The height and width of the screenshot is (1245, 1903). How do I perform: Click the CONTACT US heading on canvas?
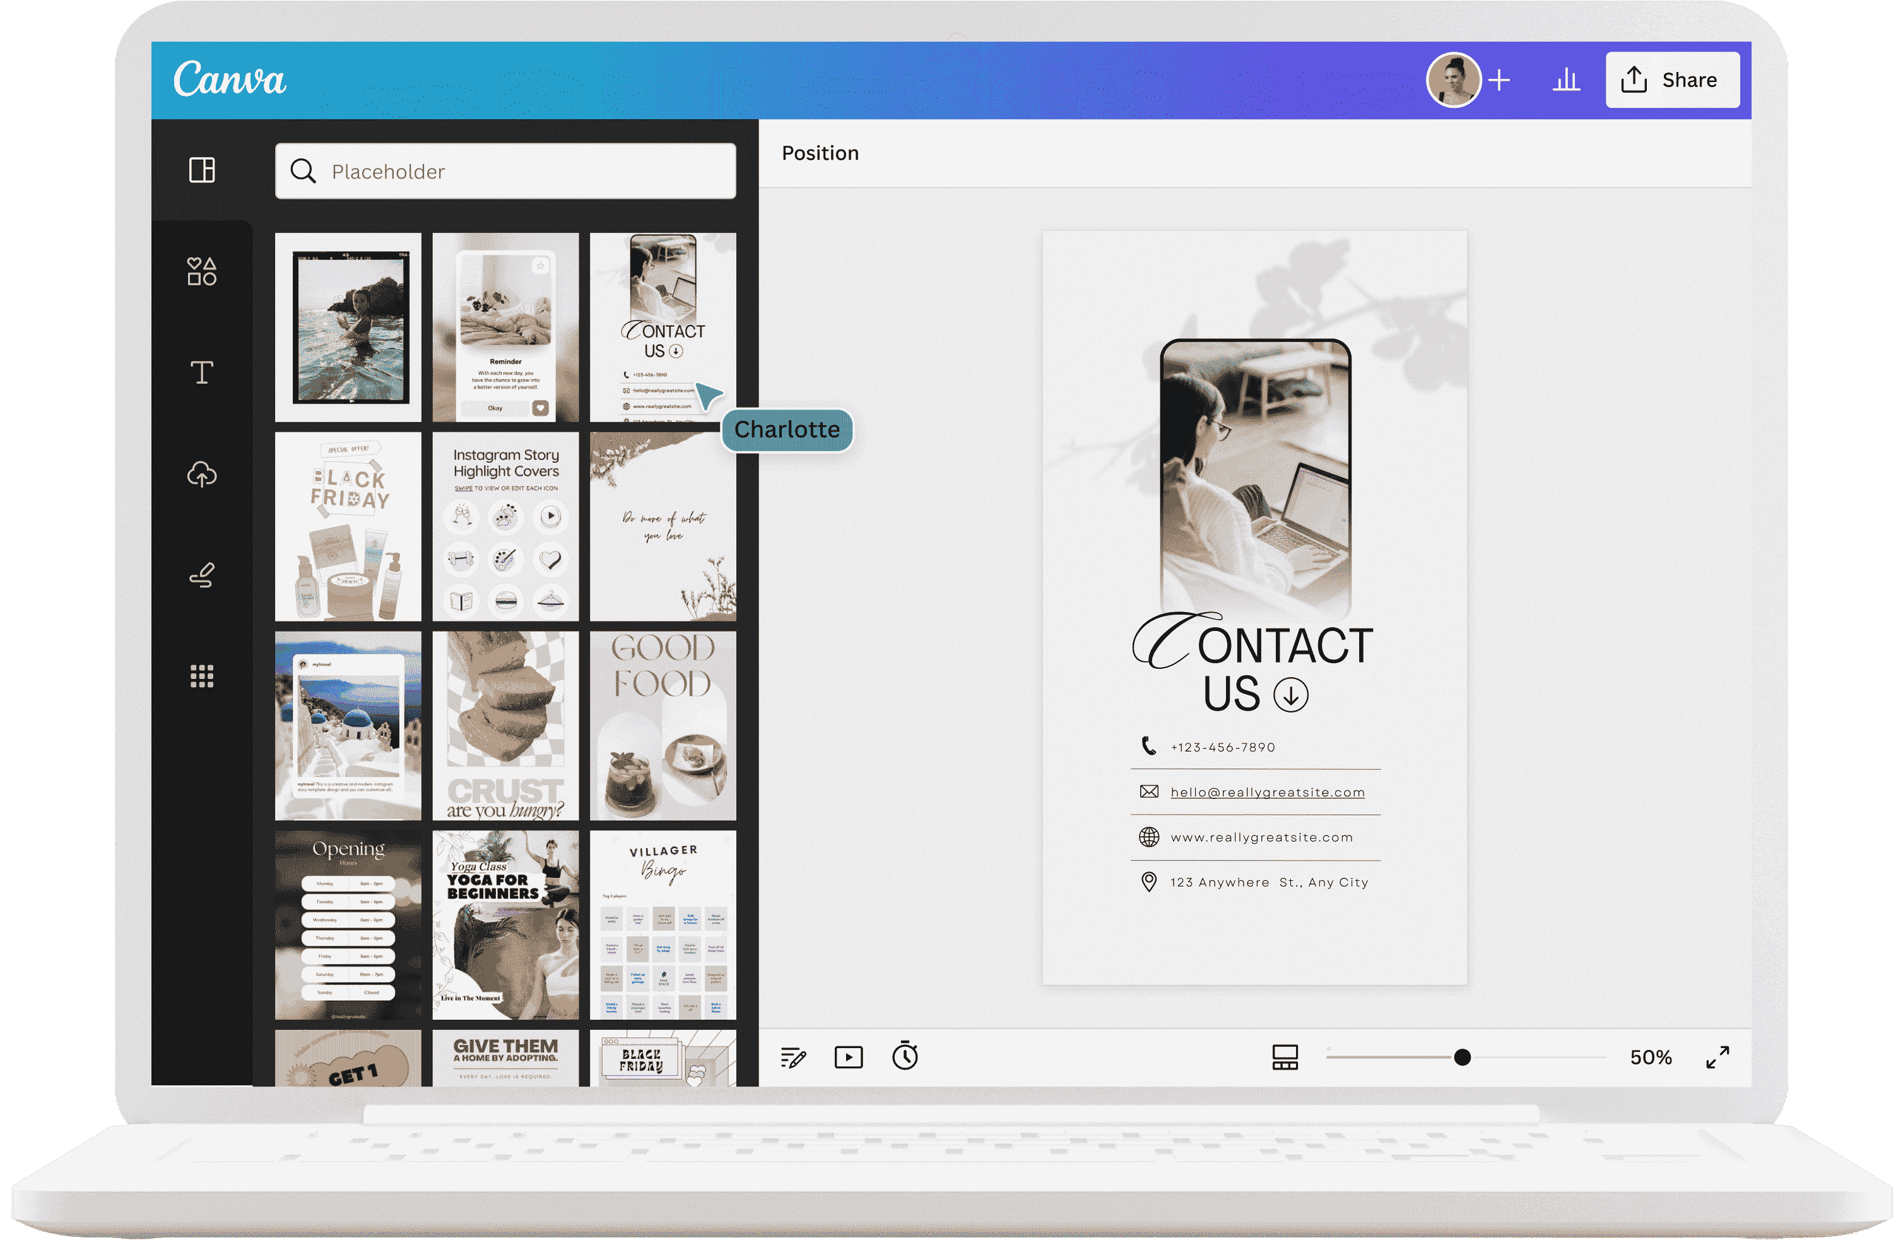click(1254, 663)
